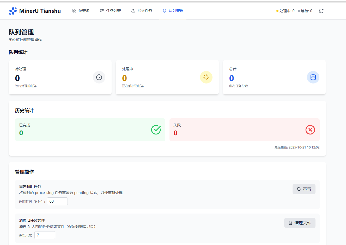This screenshot has height=245, width=346.
Task: Click the green checkmark on the 已完成 panel
Action: pyautogui.click(x=156, y=130)
